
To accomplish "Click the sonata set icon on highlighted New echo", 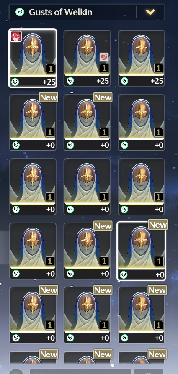I will click(124, 275).
